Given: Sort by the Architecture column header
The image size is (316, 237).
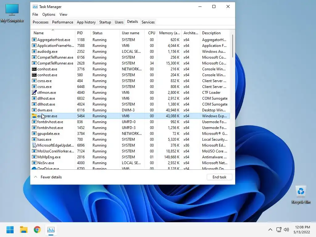Looking at the screenshot, I should click(x=191, y=33).
